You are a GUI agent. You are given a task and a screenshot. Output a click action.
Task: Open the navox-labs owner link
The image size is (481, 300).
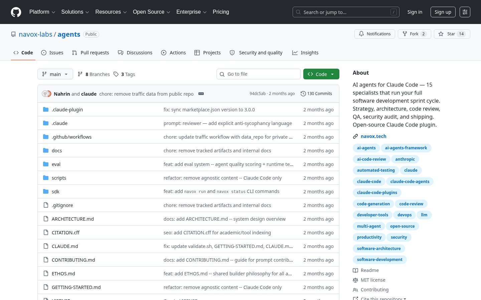coord(35,34)
